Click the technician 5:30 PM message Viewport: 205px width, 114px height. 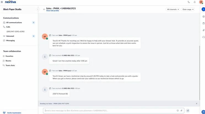(95, 77)
